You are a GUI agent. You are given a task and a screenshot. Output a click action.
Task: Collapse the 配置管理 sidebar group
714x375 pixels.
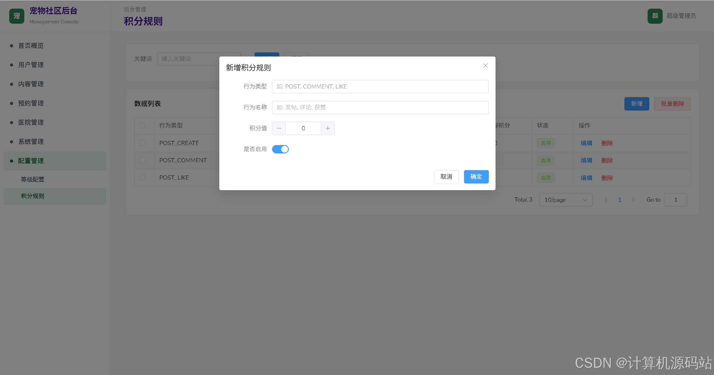[x=55, y=161]
